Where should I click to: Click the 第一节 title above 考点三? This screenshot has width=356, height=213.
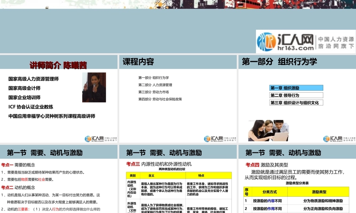tap(164, 153)
